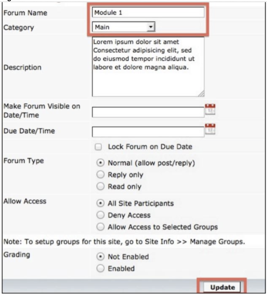Image resolution: width=267 pixels, height=295 pixels.
Task: Open calendar picker for Due Date/Time
Action: [210, 129]
